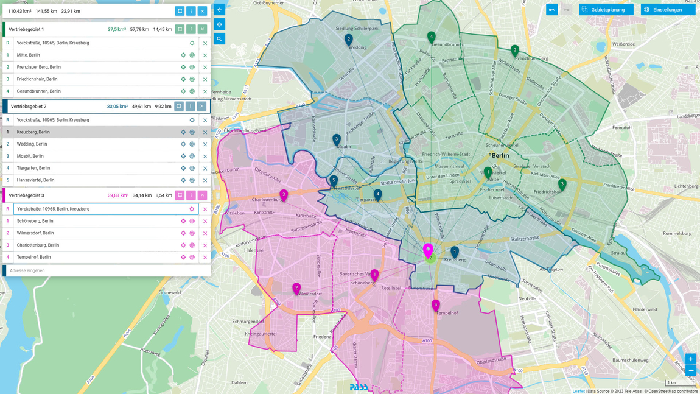The height and width of the screenshot is (394, 700).
Task: Toggle the concentric circles icon for Wedding, Berlin
Action: [x=192, y=144]
